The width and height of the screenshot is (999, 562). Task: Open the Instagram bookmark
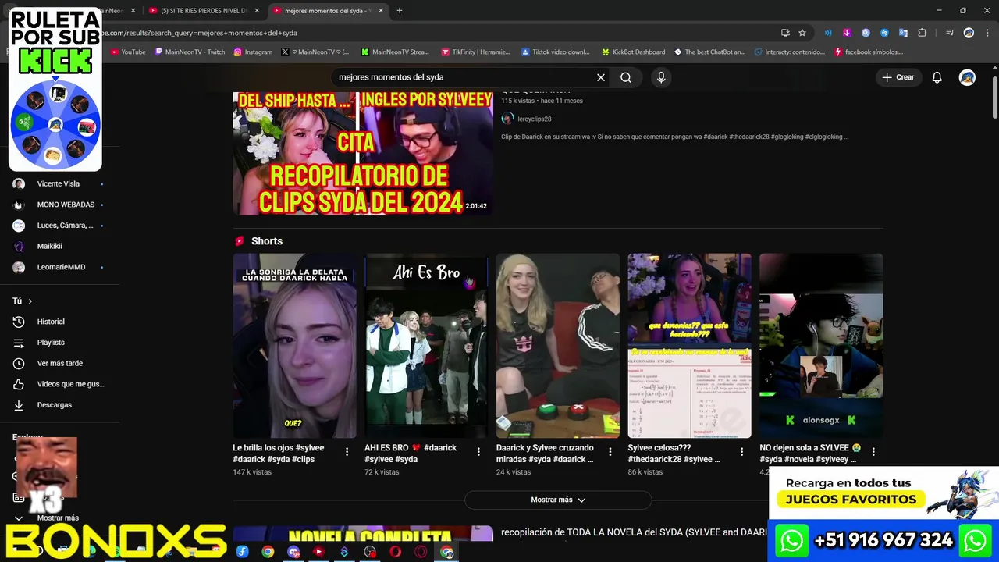253,52
